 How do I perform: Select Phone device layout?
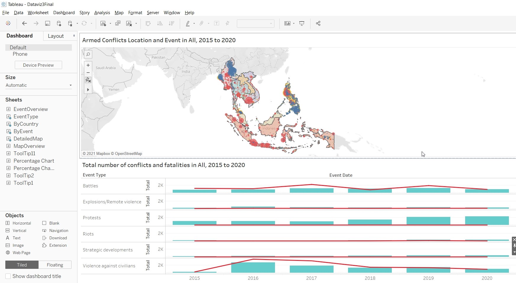(x=20, y=54)
